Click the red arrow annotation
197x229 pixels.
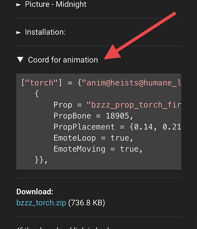click(x=140, y=36)
